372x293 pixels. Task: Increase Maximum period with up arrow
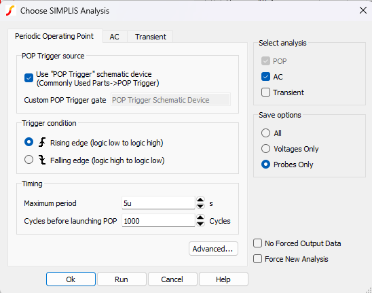tap(200, 200)
